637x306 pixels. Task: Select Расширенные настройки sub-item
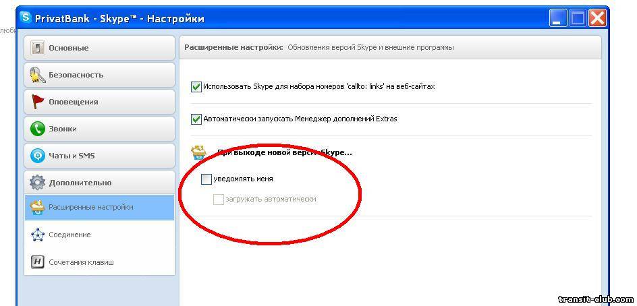100,208
